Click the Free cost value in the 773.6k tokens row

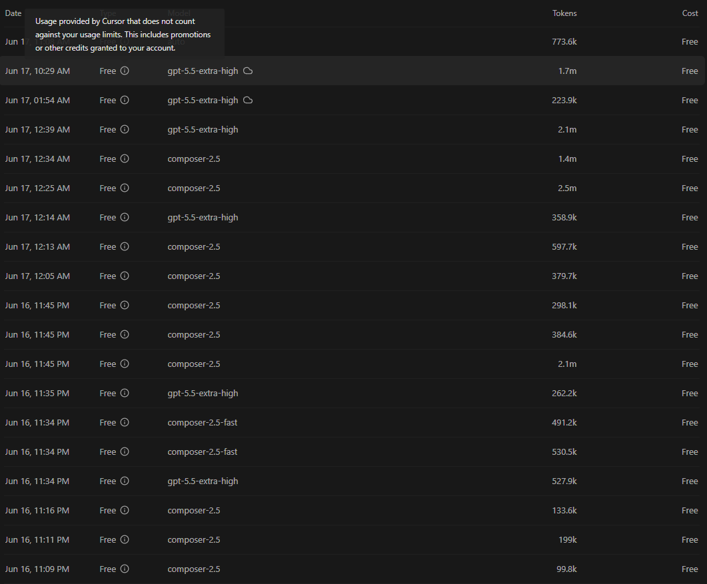point(690,41)
